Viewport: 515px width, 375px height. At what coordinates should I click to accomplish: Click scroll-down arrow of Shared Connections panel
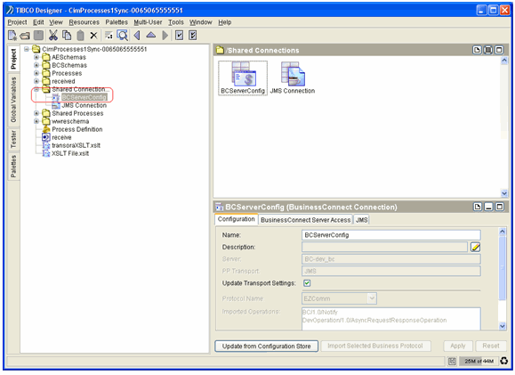pos(503,193)
